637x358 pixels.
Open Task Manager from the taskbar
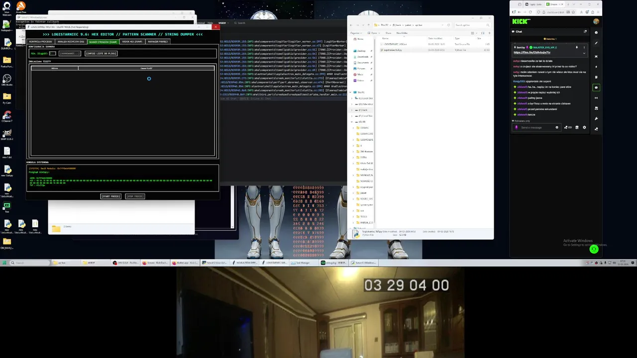303,263
